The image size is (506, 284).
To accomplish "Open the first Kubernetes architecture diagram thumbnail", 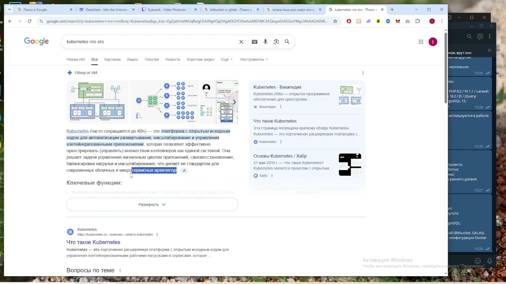I will tap(97, 102).
